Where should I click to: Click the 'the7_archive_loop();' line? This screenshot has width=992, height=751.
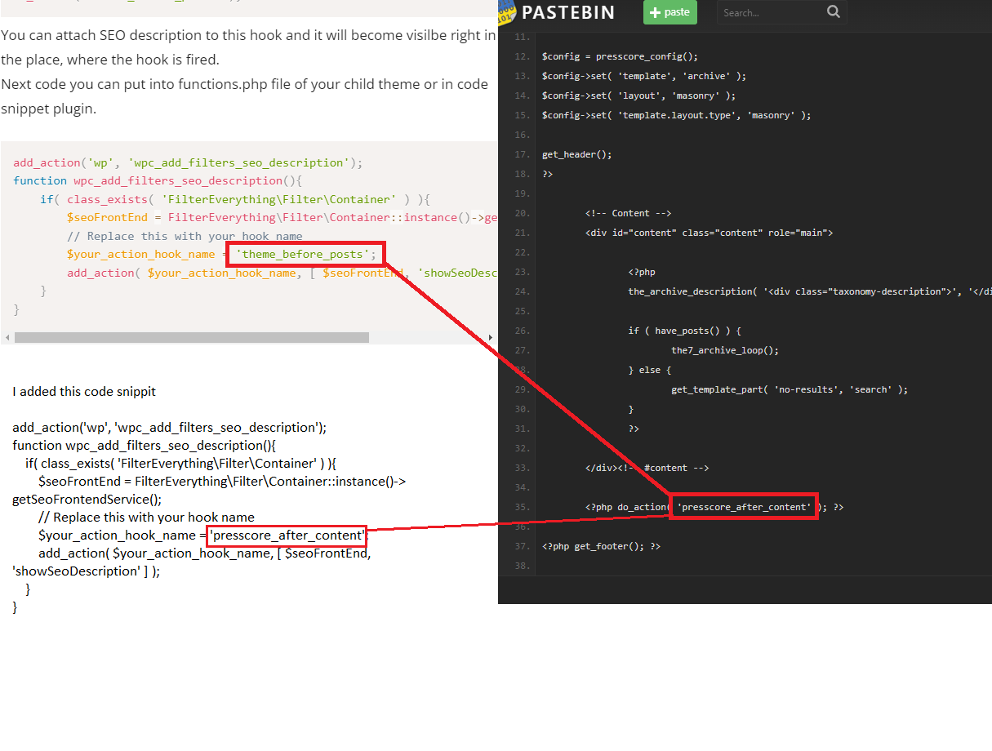(x=725, y=350)
